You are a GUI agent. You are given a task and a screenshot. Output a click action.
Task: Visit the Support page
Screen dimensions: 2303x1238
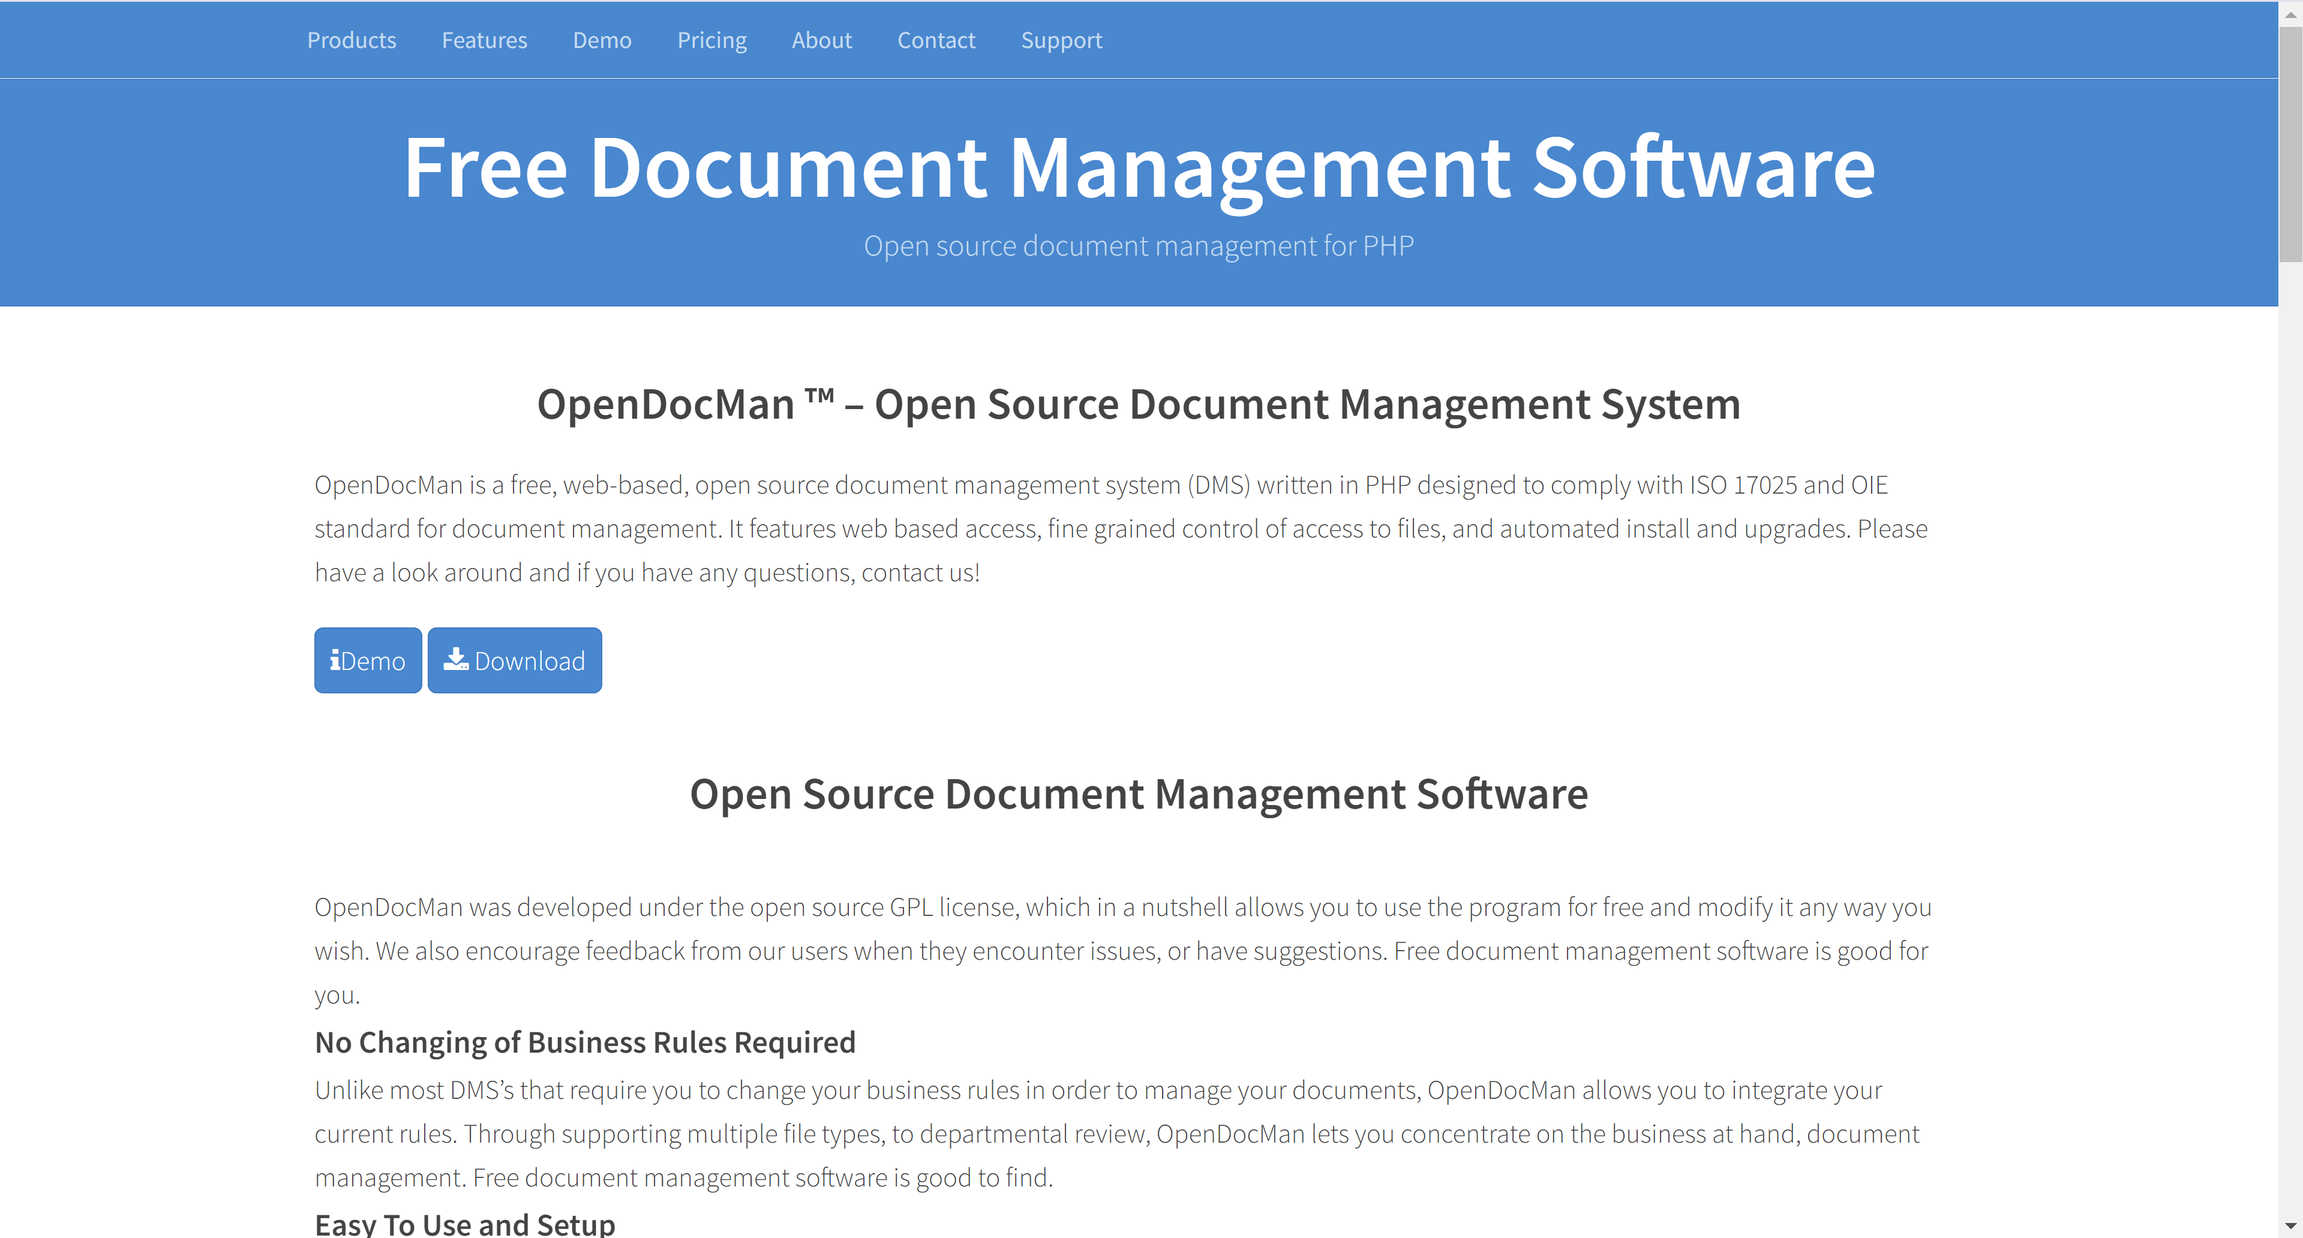pos(1061,40)
